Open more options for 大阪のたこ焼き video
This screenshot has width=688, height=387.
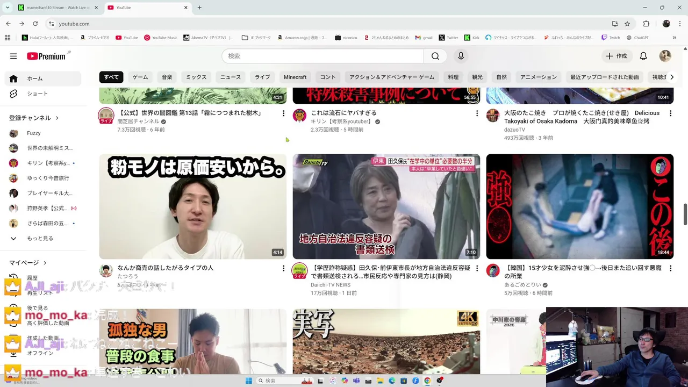coord(670,113)
